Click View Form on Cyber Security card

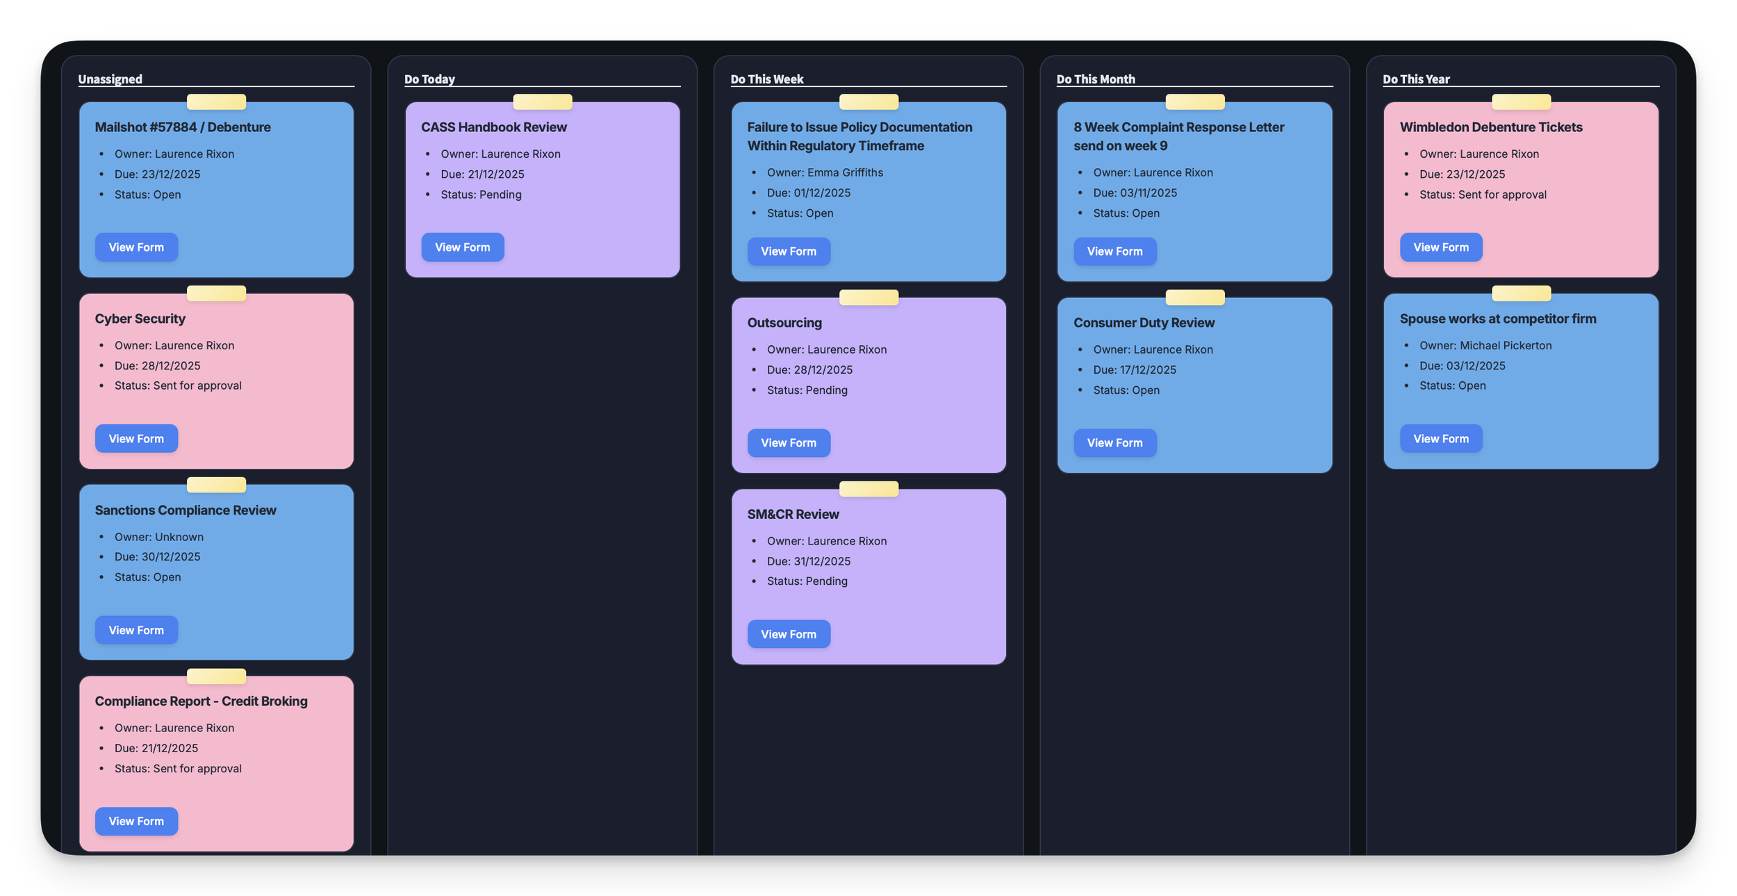pos(136,439)
